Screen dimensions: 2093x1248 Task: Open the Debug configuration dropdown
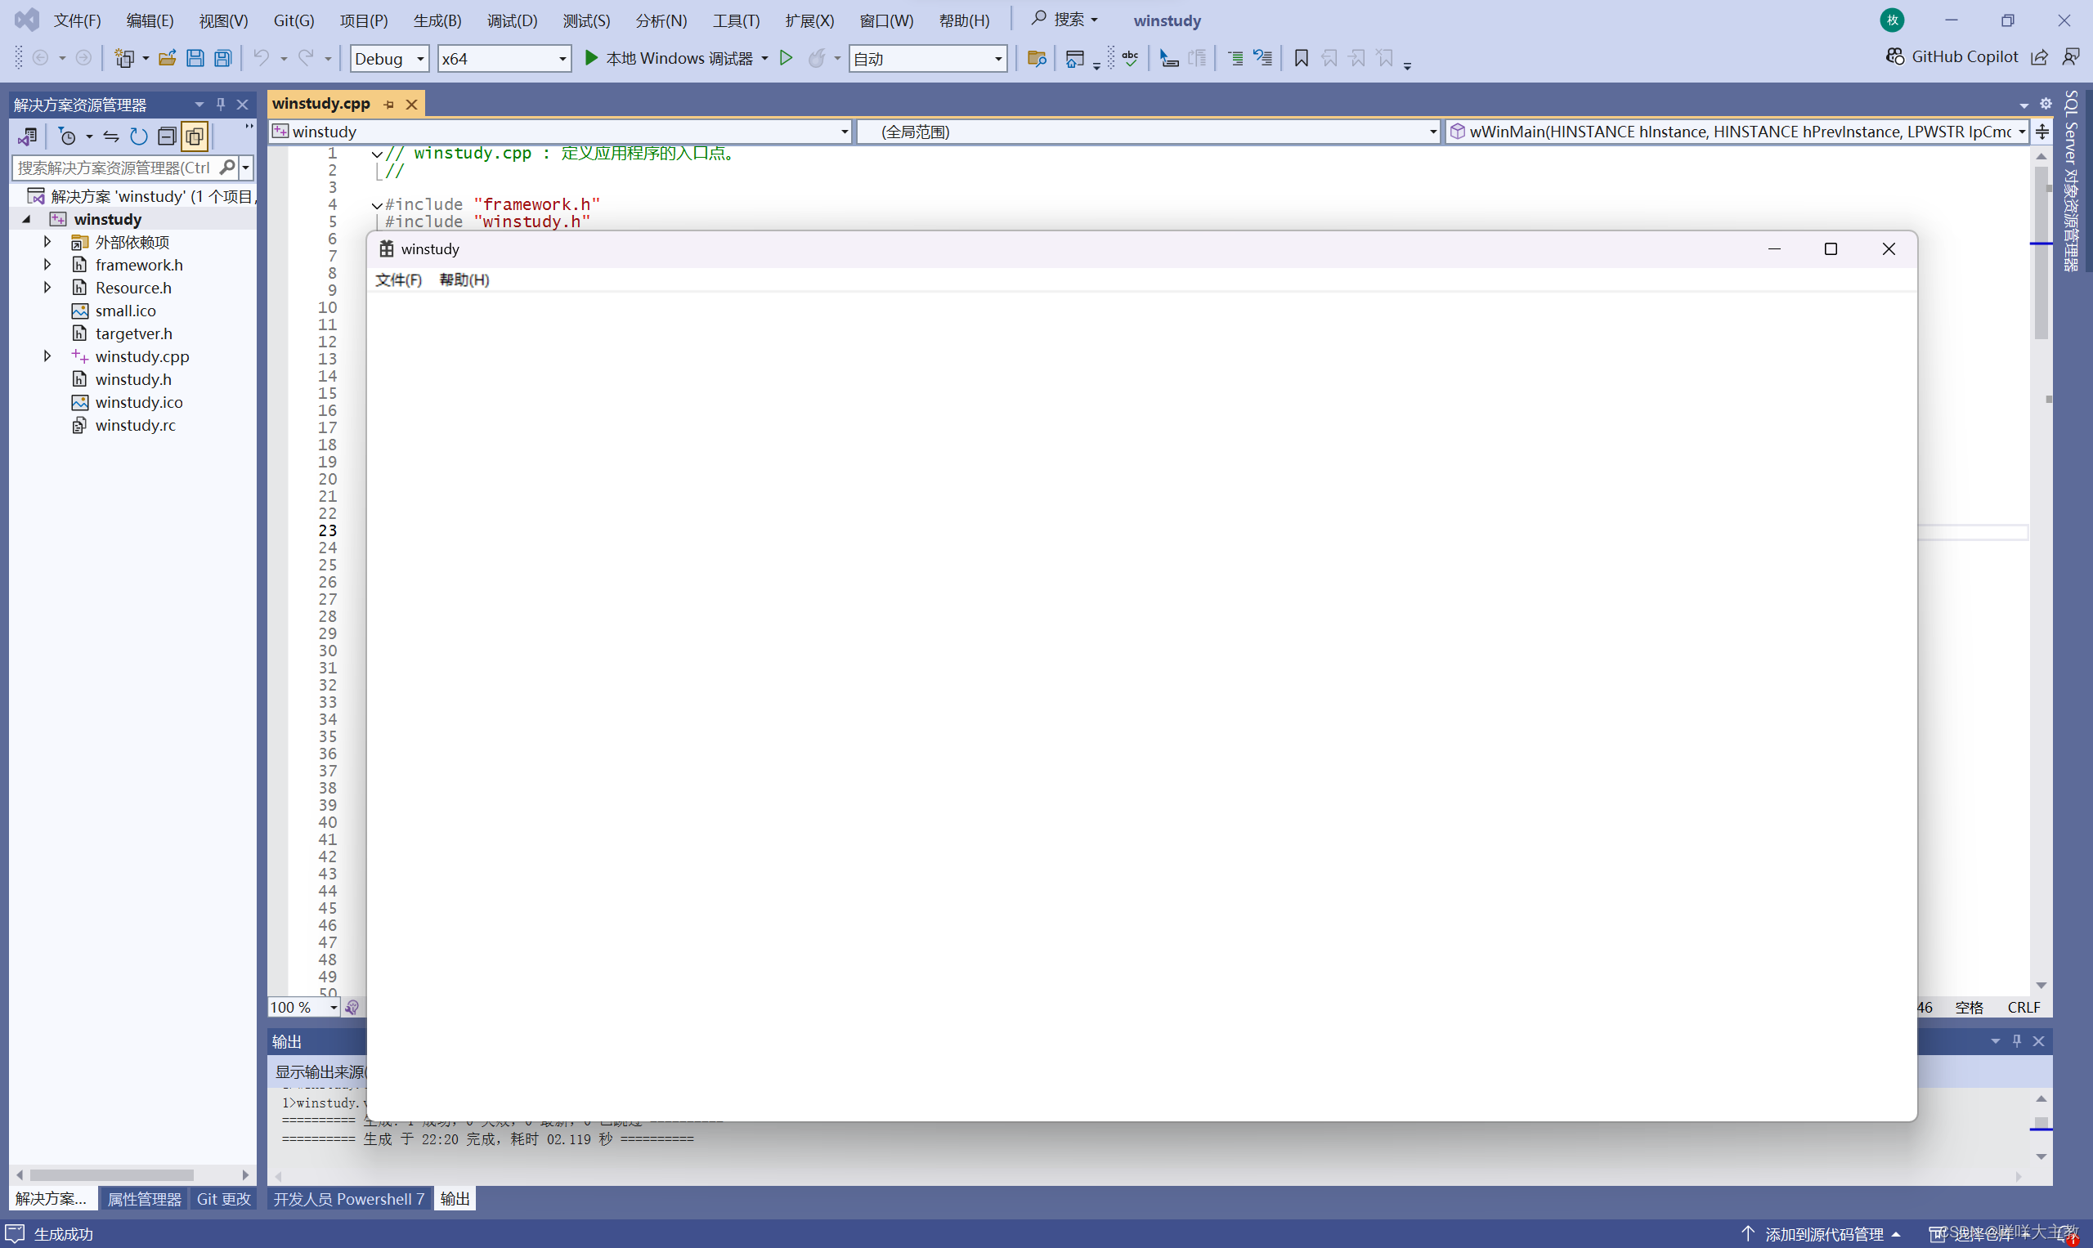click(419, 59)
